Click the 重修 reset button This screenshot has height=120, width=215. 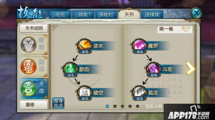pos(34,105)
